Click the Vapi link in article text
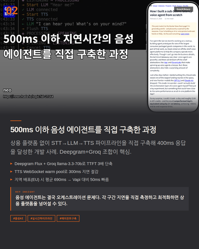199x249 pixels. click(x=166, y=62)
